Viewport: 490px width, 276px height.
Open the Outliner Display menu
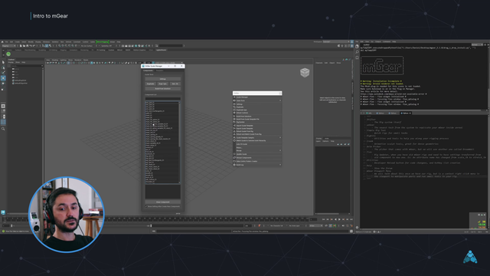click(11, 62)
